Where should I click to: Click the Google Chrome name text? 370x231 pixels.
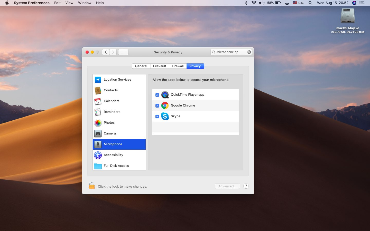click(183, 105)
